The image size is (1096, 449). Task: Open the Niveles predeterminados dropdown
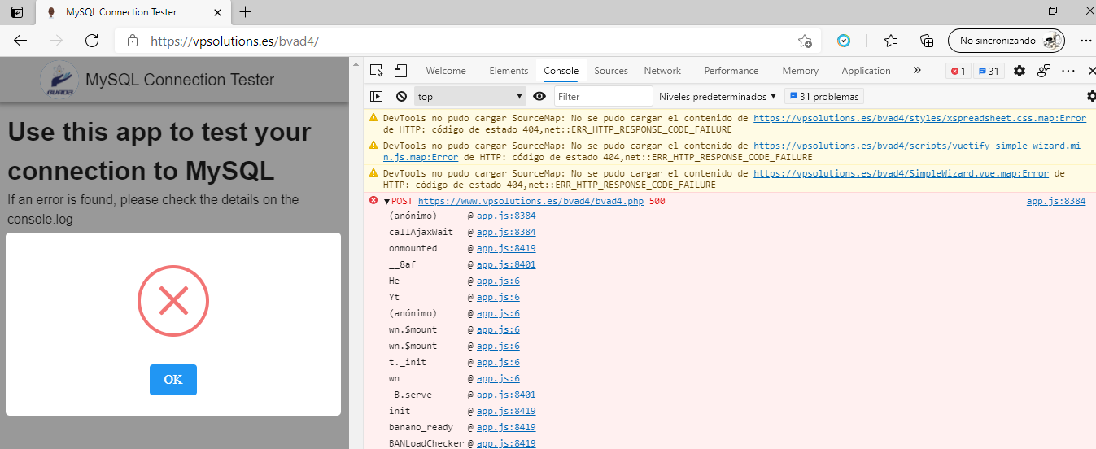tap(718, 96)
